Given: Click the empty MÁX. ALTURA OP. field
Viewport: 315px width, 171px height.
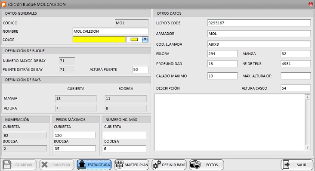Looking at the screenshot, I should [296, 76].
